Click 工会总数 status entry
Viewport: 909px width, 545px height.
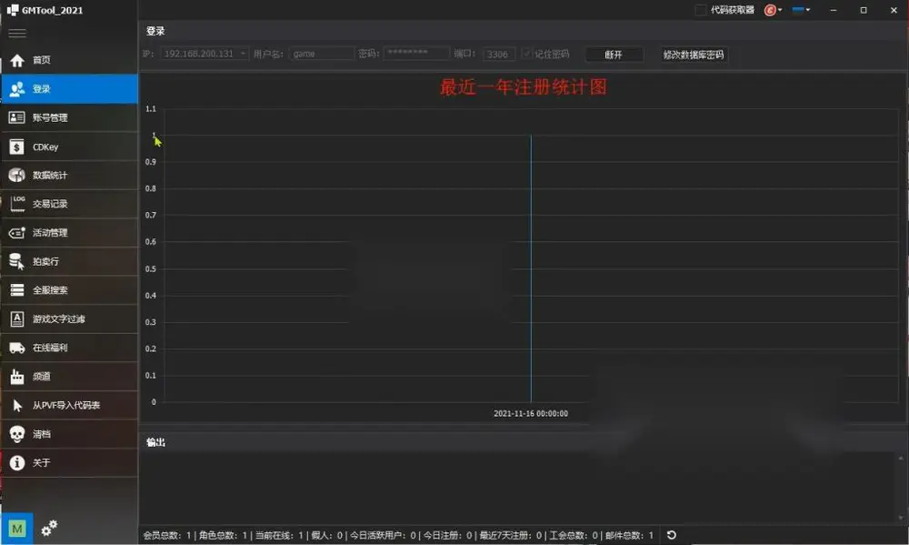(x=573, y=535)
